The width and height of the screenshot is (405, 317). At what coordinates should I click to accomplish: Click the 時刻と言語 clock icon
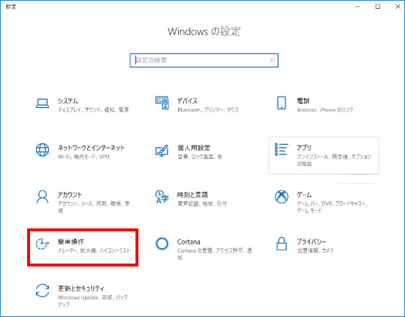click(162, 197)
